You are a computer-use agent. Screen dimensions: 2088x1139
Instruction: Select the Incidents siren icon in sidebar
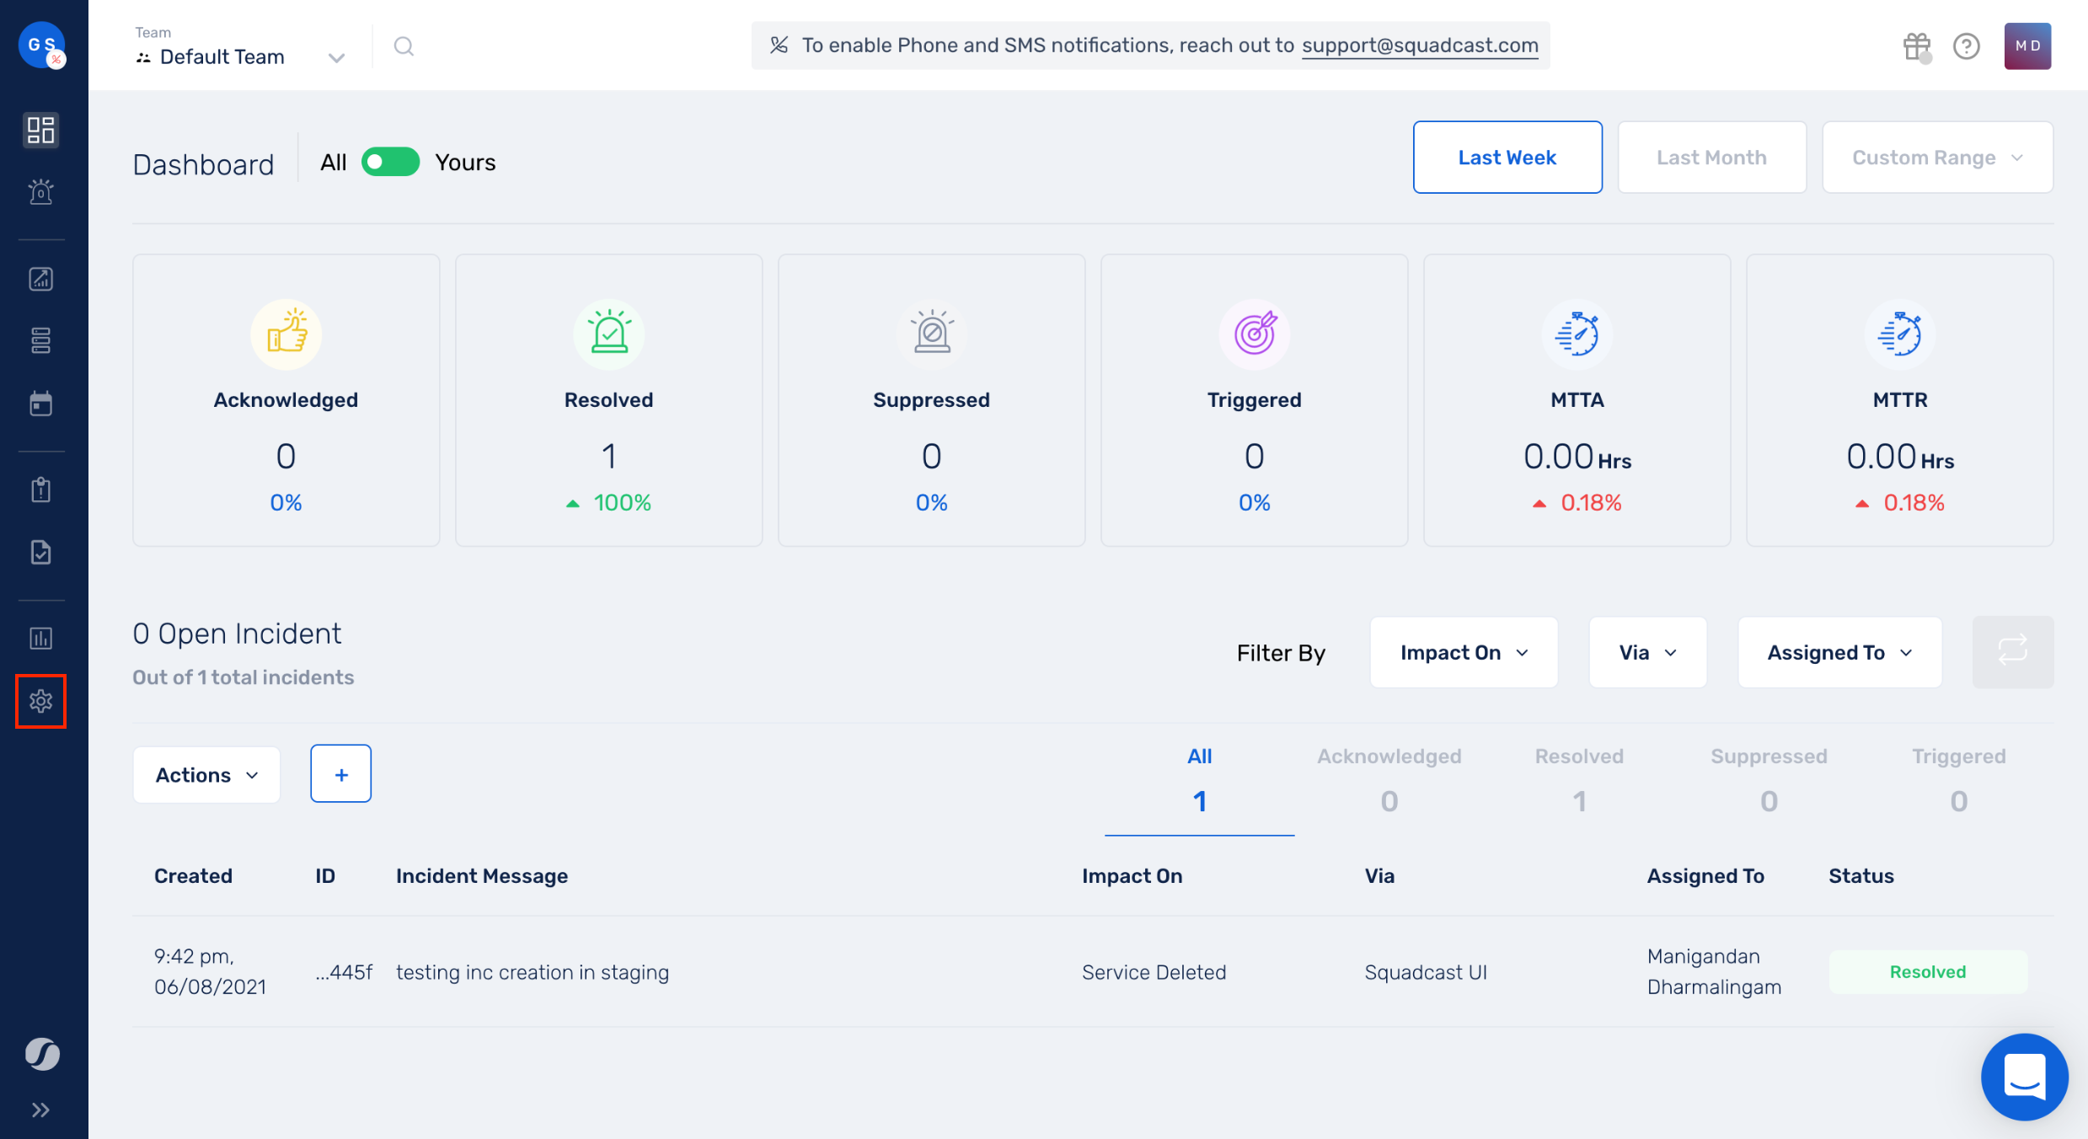point(40,191)
